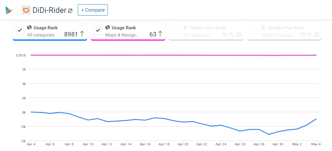Screen dimensions: 332x151
Task: Click SimilarWeb icon in Maps & Navigation Usage Rank card
Action: point(108,28)
